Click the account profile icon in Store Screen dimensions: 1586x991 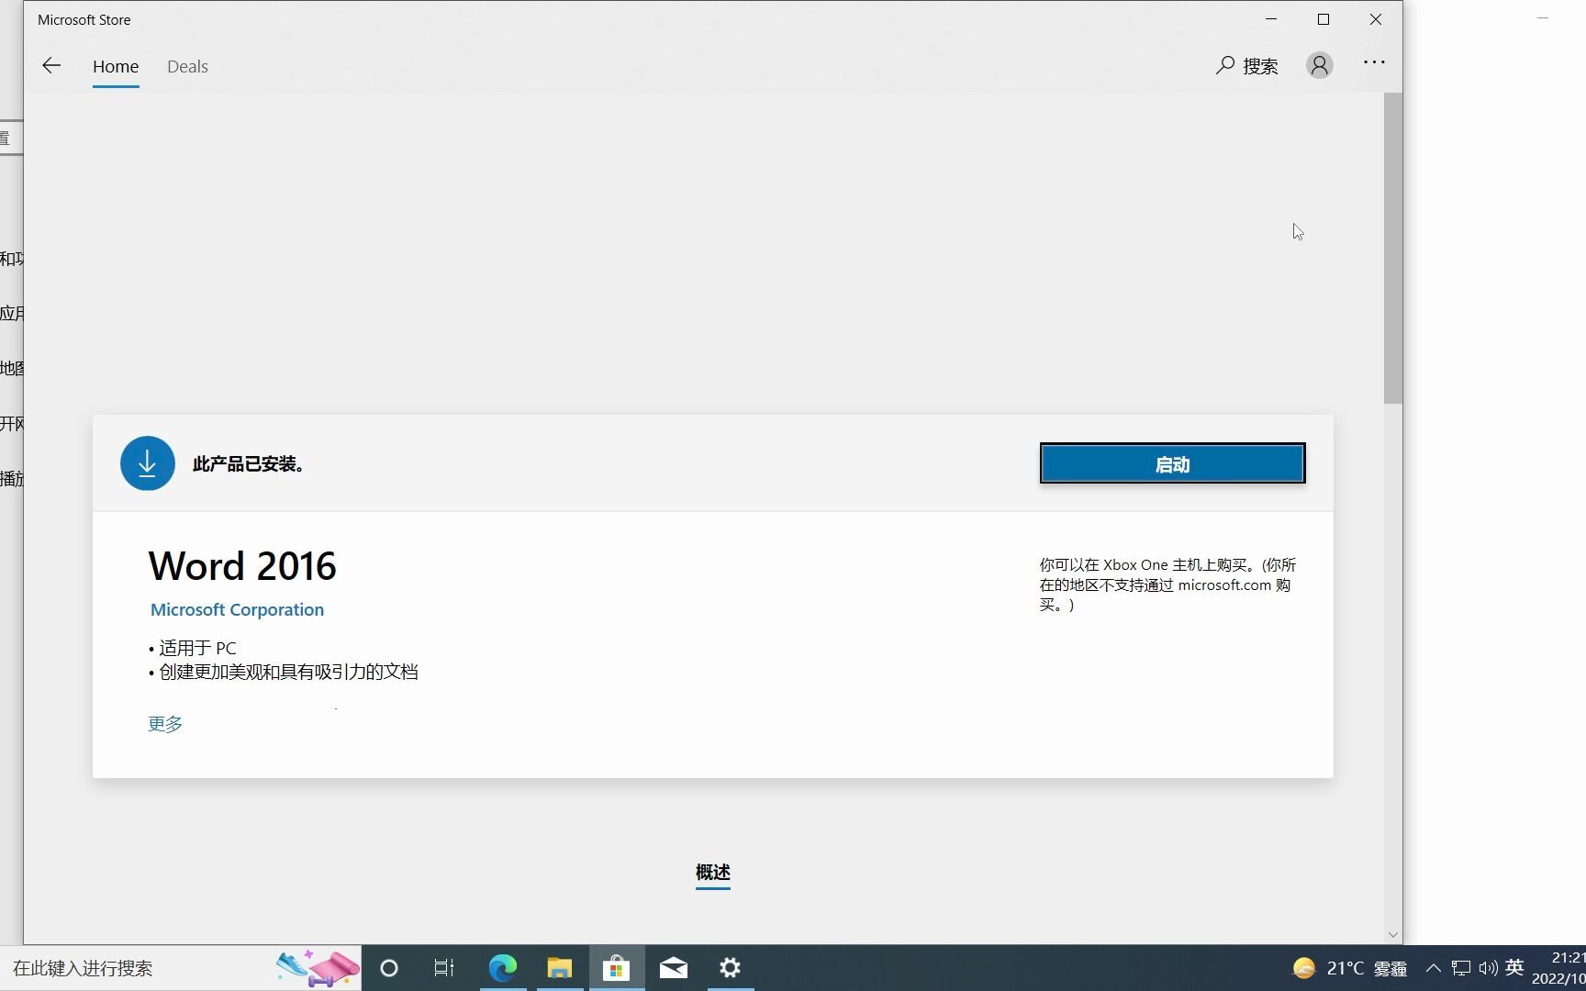coord(1319,65)
